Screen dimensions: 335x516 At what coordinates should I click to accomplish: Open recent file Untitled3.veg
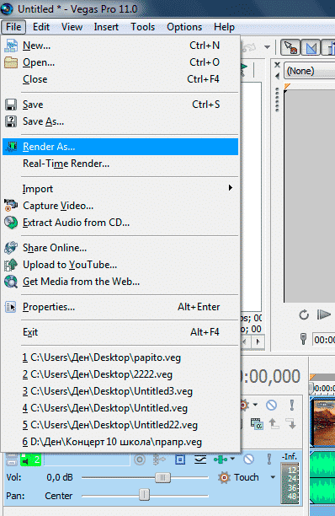coord(120,391)
